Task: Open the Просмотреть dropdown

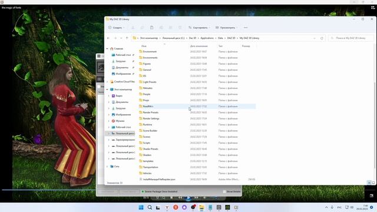Action: pos(226,28)
